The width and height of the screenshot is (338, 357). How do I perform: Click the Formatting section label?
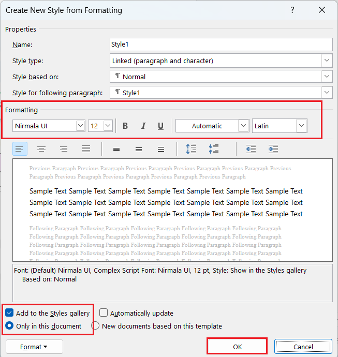(x=21, y=110)
